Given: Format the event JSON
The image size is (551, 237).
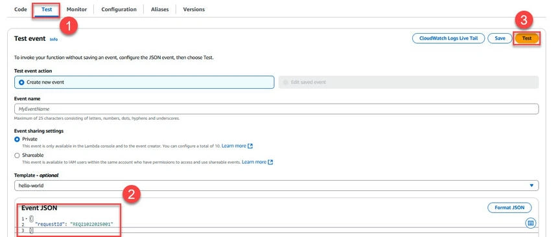Looking at the screenshot, I should tap(509, 207).
